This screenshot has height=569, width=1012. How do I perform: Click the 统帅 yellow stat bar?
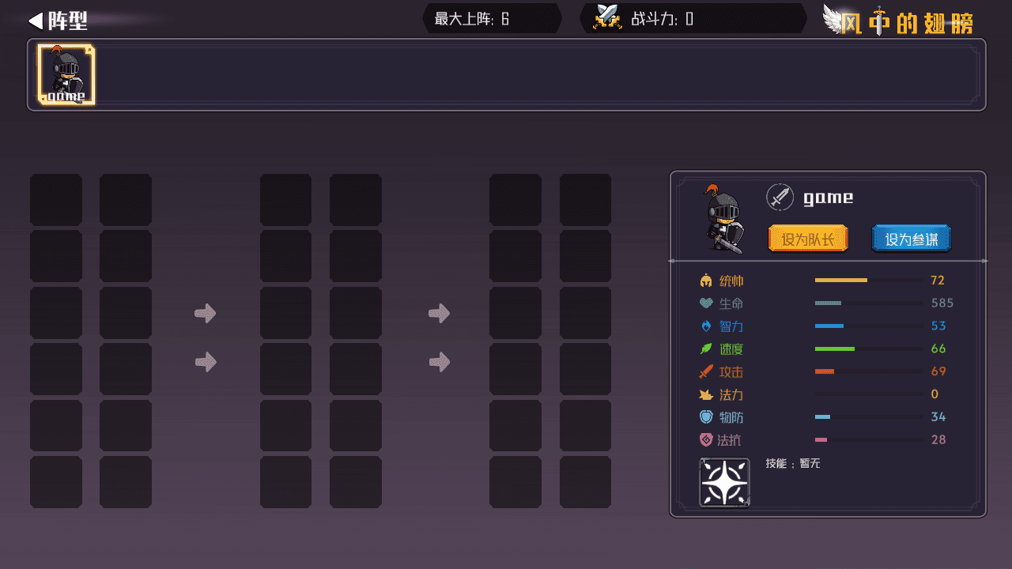click(869, 281)
